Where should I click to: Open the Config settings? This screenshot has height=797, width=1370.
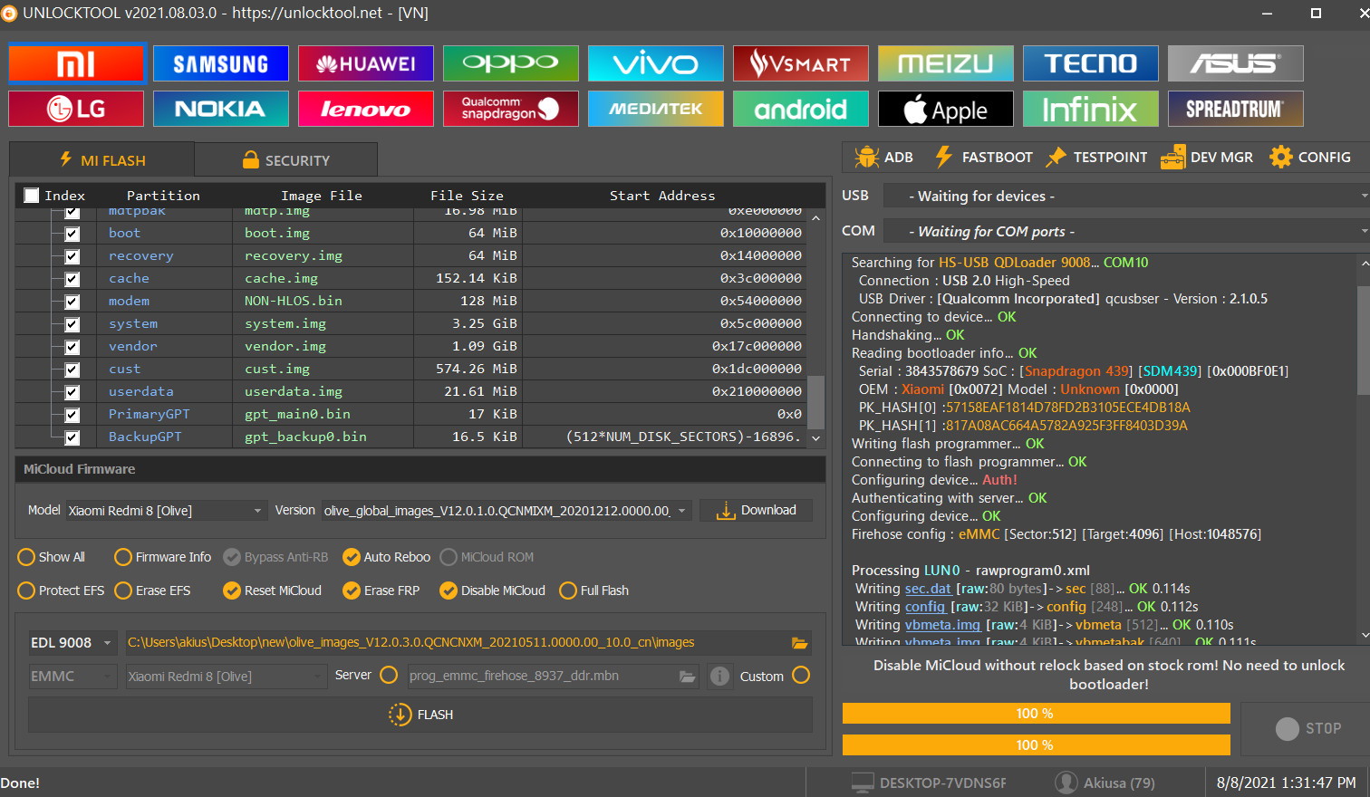click(x=1310, y=157)
